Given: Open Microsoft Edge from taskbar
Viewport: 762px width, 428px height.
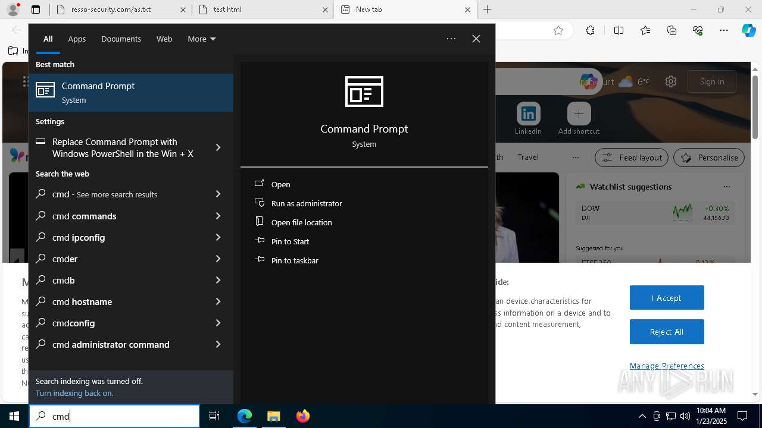Looking at the screenshot, I should click(x=245, y=416).
